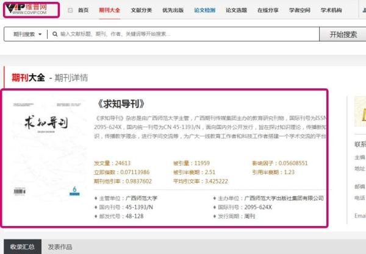Click the 发文量：24613 statistic
The image size is (366, 254).
coord(112,163)
